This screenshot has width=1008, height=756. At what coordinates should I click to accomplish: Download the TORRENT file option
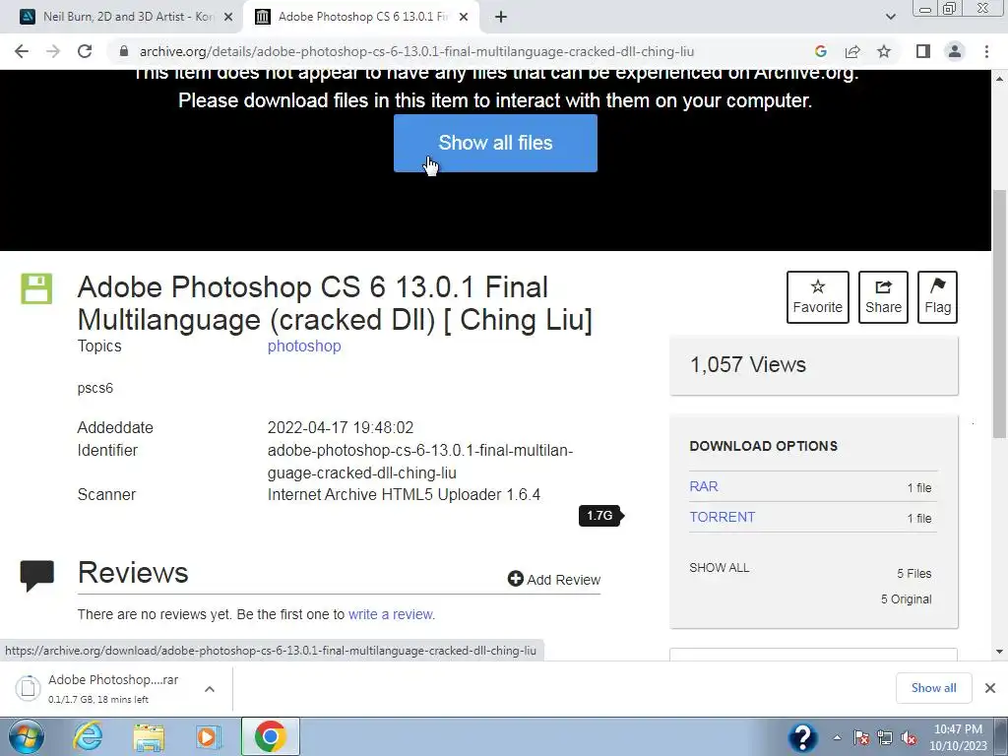point(722,517)
